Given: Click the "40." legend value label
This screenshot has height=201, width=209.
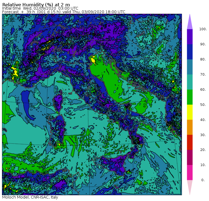Looking at the screenshot, I should (203, 120).
